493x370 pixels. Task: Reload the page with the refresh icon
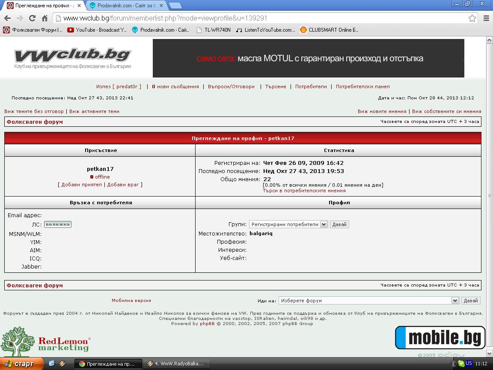[x=32, y=18]
